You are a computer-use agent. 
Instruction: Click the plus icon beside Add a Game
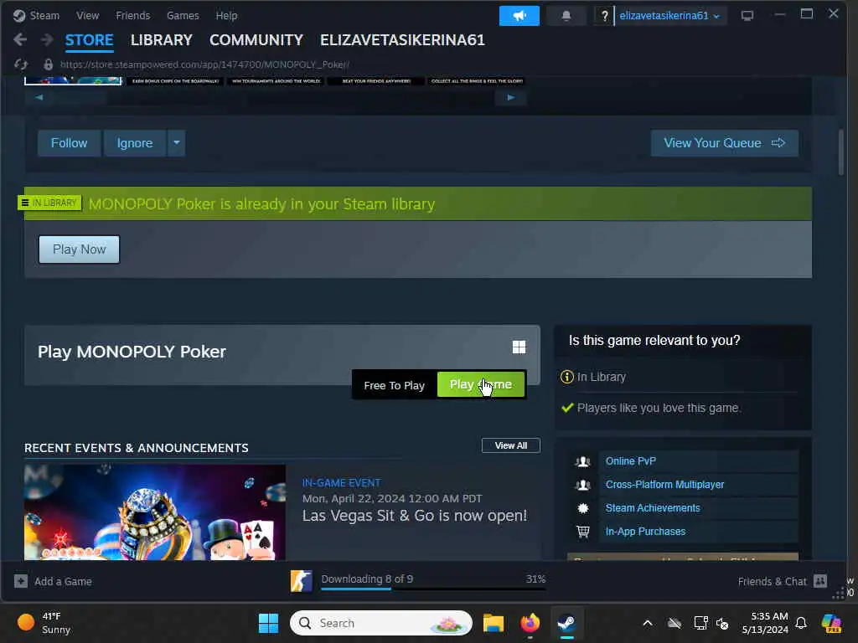[x=21, y=581]
